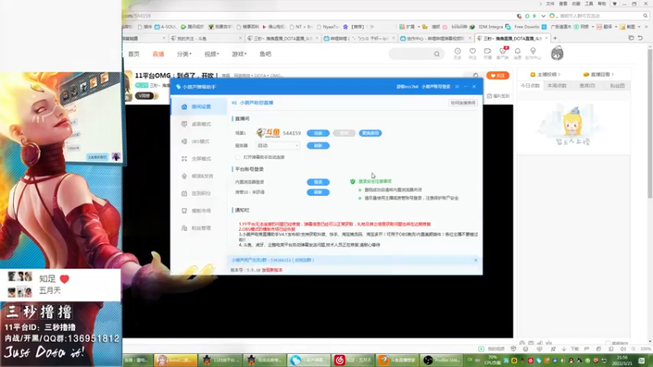Click the gray disconnect button beside the connect button
This screenshot has width=653, height=367.
point(344,133)
